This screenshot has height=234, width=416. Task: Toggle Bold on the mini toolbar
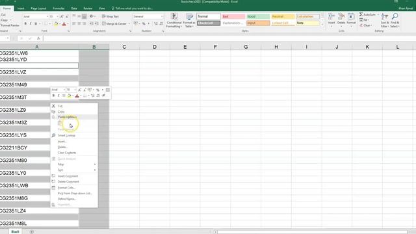point(53,96)
